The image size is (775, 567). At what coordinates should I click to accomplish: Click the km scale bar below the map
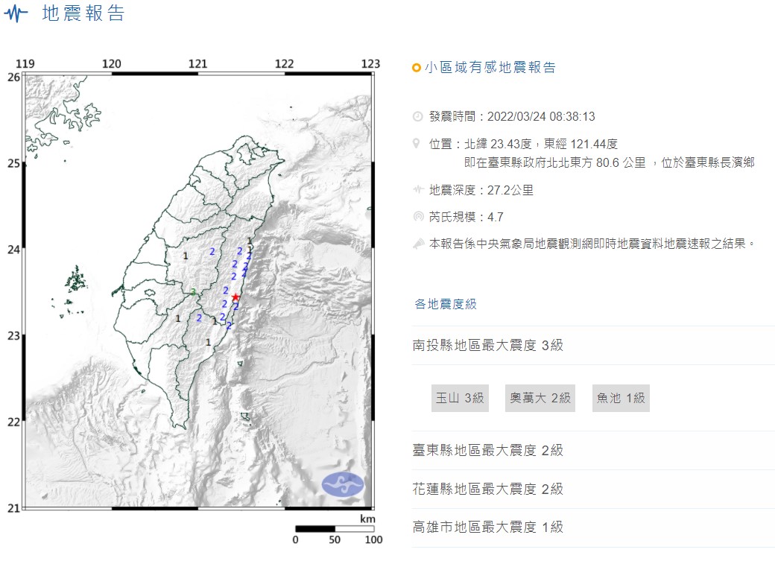(x=335, y=529)
